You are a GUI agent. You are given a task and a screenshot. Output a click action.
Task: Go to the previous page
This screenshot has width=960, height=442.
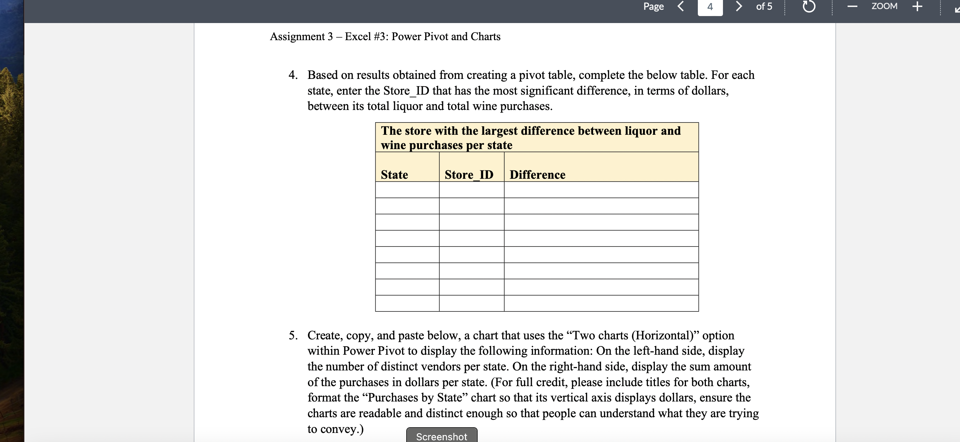tap(681, 6)
